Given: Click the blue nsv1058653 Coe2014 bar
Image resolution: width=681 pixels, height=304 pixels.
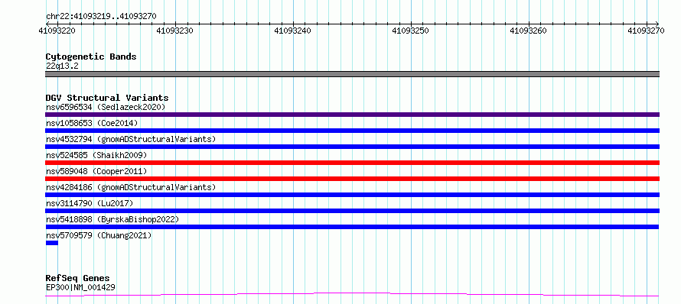Looking at the screenshot, I should pyautogui.click(x=352, y=131).
